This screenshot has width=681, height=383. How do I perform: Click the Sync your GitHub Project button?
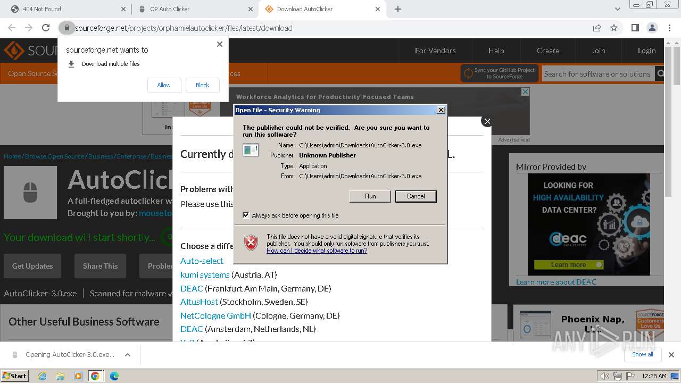pyautogui.click(x=500, y=73)
